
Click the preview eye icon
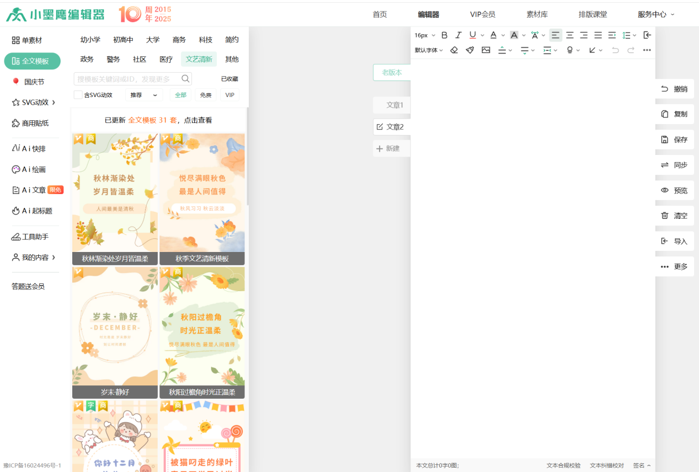pyautogui.click(x=665, y=190)
